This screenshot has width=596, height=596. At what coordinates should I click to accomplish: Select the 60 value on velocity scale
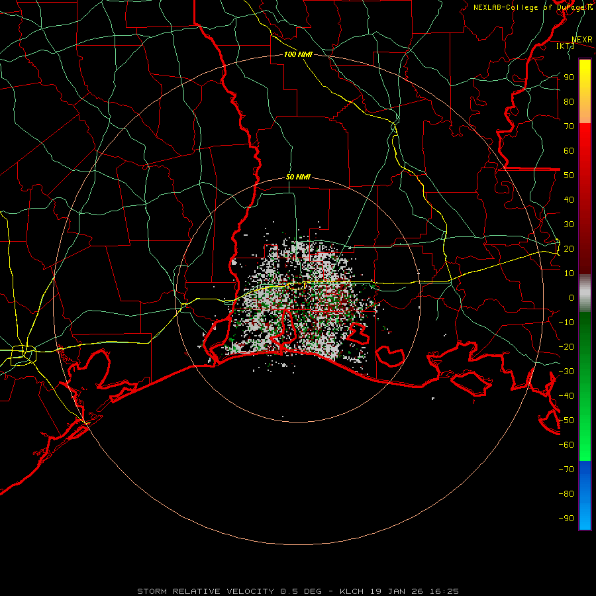pyautogui.click(x=569, y=150)
